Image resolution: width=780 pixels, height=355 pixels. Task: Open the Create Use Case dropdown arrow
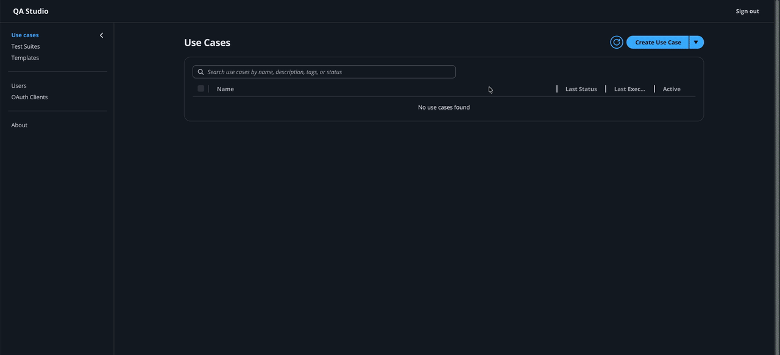(x=695, y=41)
